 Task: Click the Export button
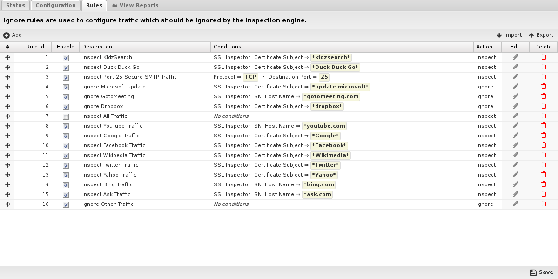coord(541,35)
